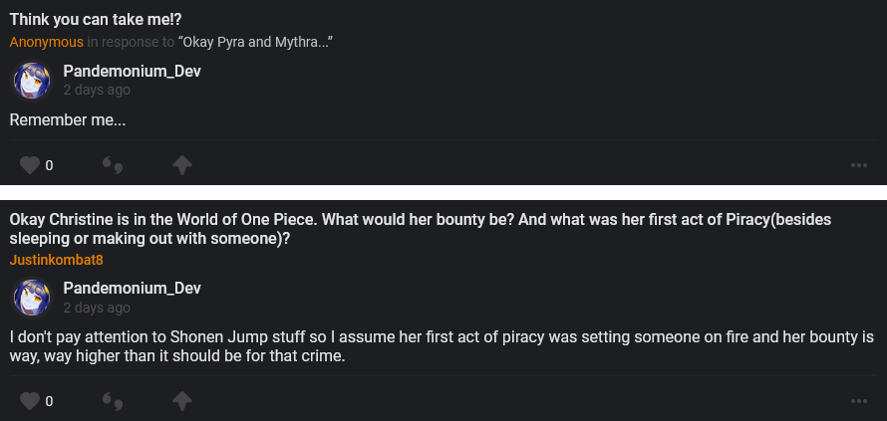Click the avatar beside the "Remember me..." answer
Screen dimensions: 887x421
(31, 81)
